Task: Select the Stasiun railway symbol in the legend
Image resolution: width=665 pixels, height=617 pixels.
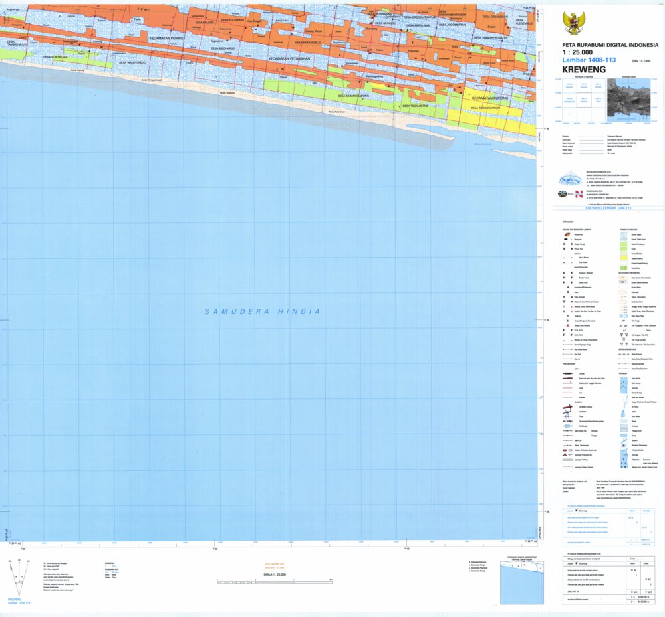Action: pyautogui.click(x=564, y=450)
